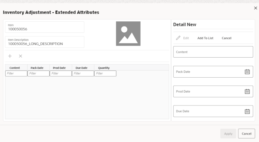Viewport: 259px width, 142px height.
Task: Click the Item Description field
Action: coord(45,42)
